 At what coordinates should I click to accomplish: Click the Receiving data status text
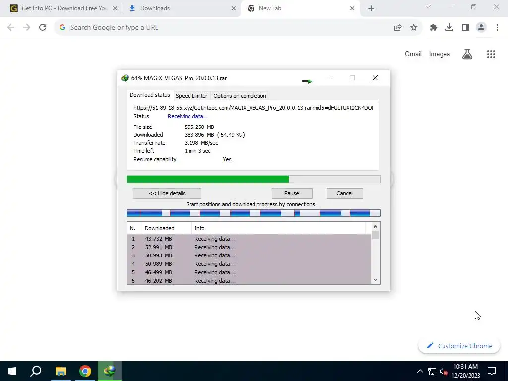[188, 116]
